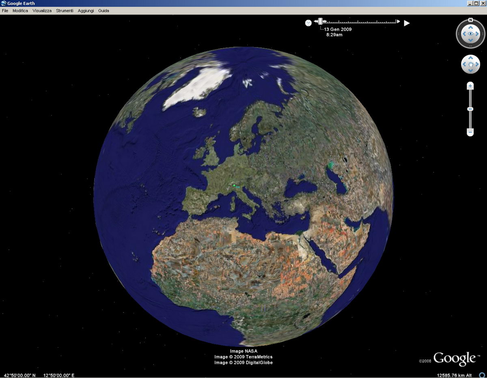Screen dimensions: 487x378
Task: Rotate view left with Look joystick arrow
Action: point(464,34)
